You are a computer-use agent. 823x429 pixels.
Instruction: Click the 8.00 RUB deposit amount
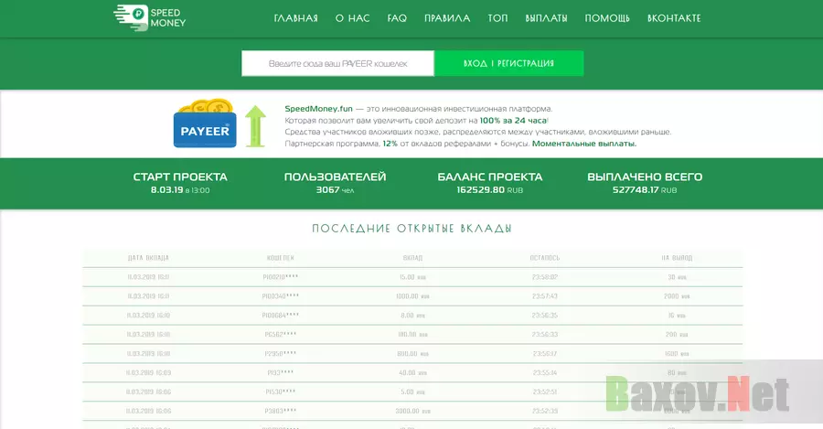point(412,316)
